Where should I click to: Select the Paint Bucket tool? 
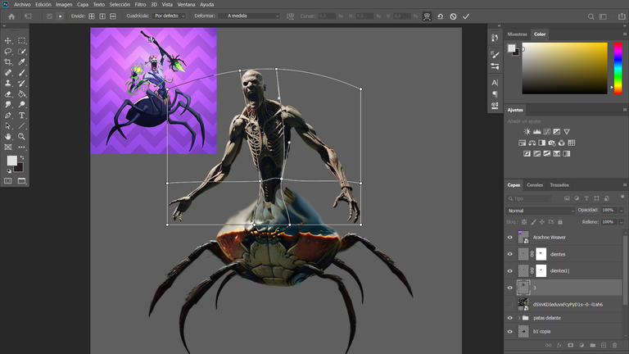pos(21,94)
